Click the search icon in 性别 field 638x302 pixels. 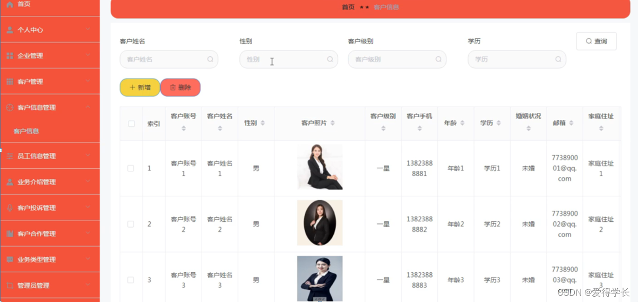pyautogui.click(x=330, y=59)
